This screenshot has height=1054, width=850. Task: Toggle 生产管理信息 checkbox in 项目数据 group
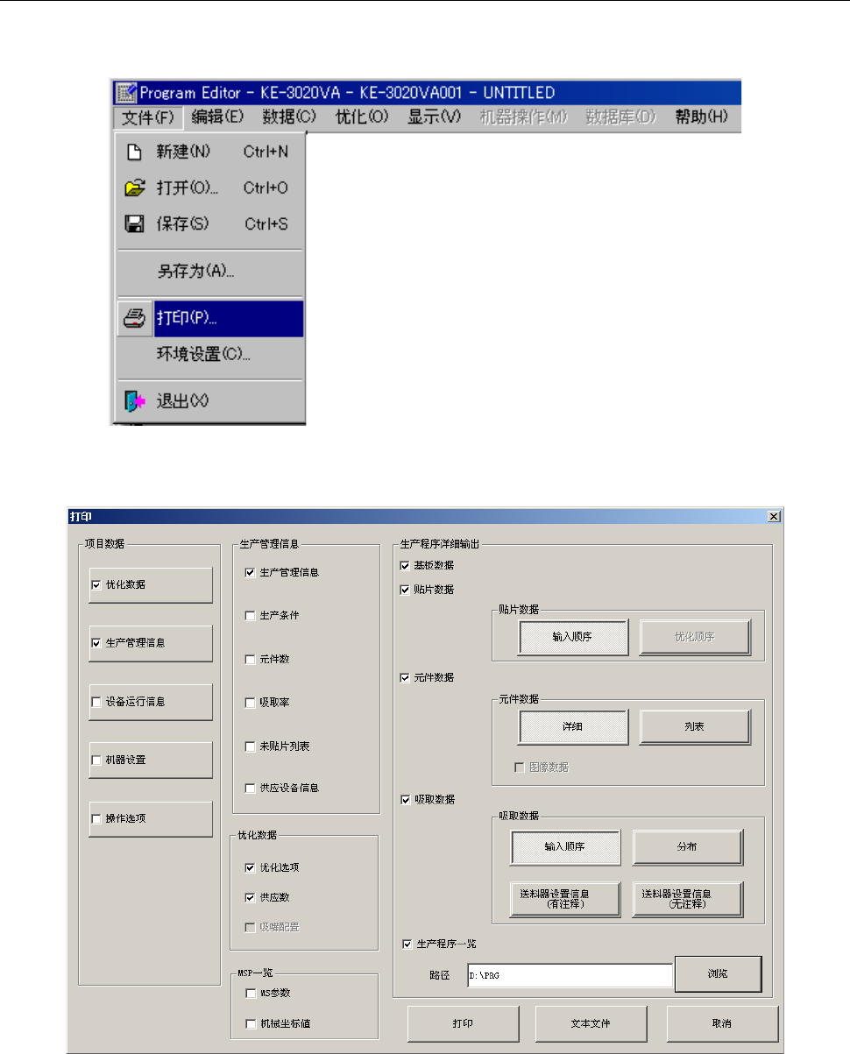pyautogui.click(x=96, y=642)
